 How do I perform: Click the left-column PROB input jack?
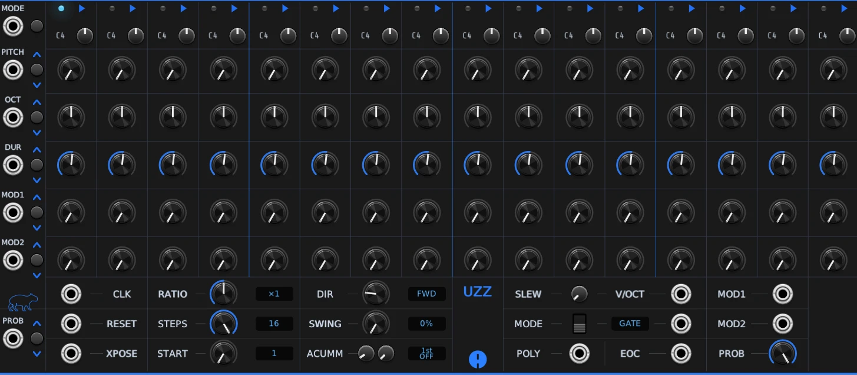(13, 338)
